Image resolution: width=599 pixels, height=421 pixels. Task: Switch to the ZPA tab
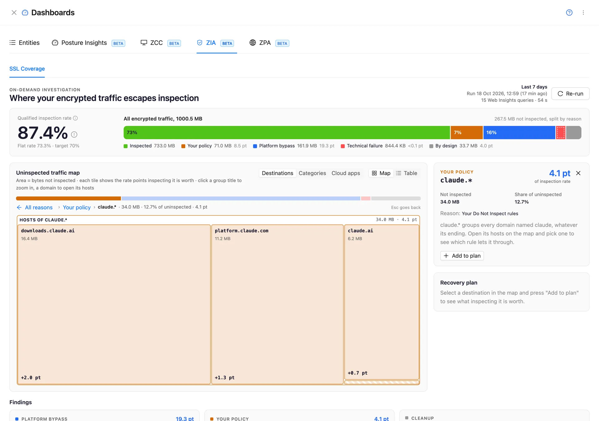[x=269, y=43]
